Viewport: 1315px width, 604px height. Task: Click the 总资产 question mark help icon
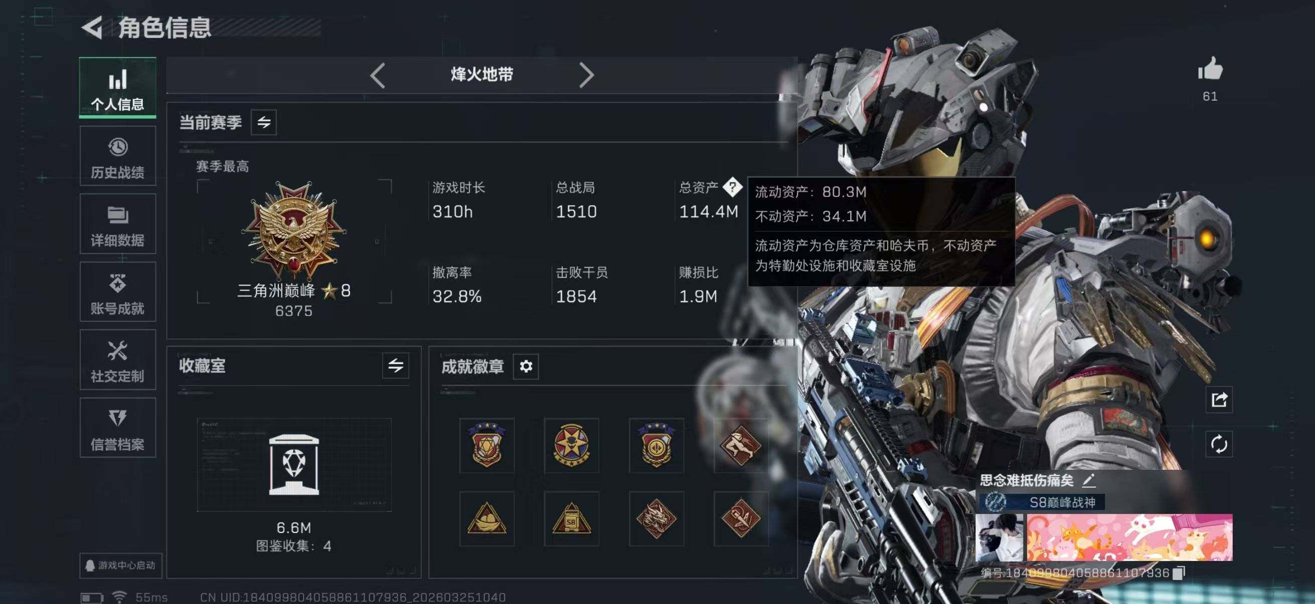coord(733,187)
